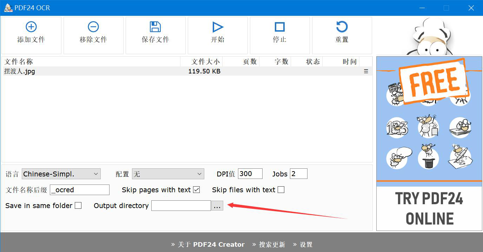Sort by 文件大小 column header
Viewport: 483px width, 252px height.
pos(201,62)
